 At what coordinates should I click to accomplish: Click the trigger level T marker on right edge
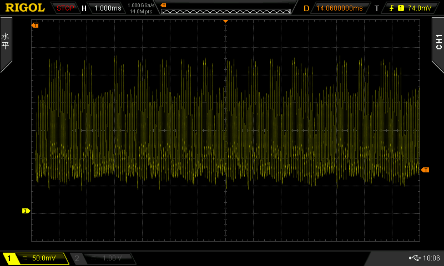[425, 170]
